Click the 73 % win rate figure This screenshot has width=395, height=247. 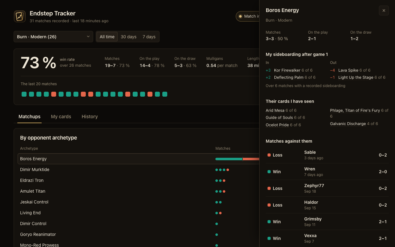click(38, 62)
